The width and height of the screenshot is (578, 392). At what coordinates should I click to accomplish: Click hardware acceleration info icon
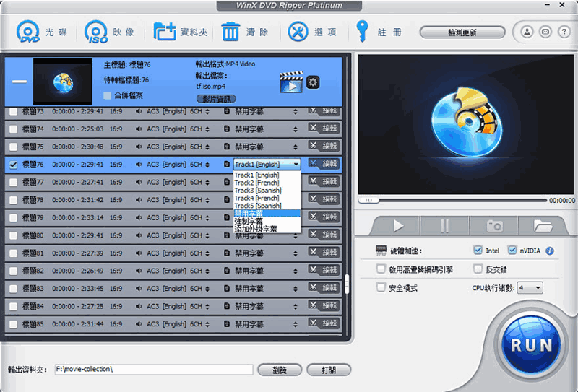(550, 251)
